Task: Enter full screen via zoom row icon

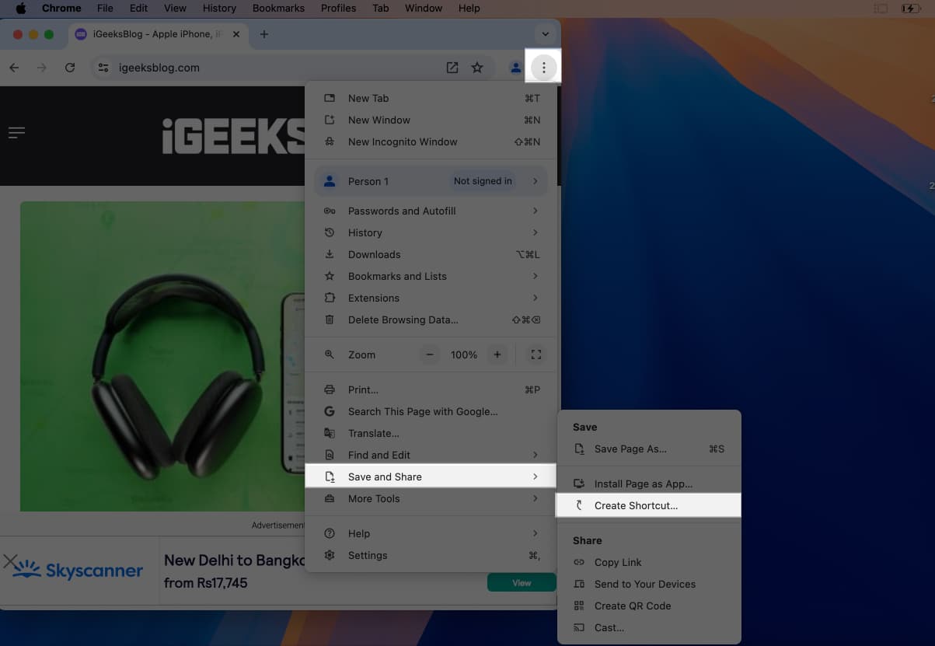Action: (536, 354)
